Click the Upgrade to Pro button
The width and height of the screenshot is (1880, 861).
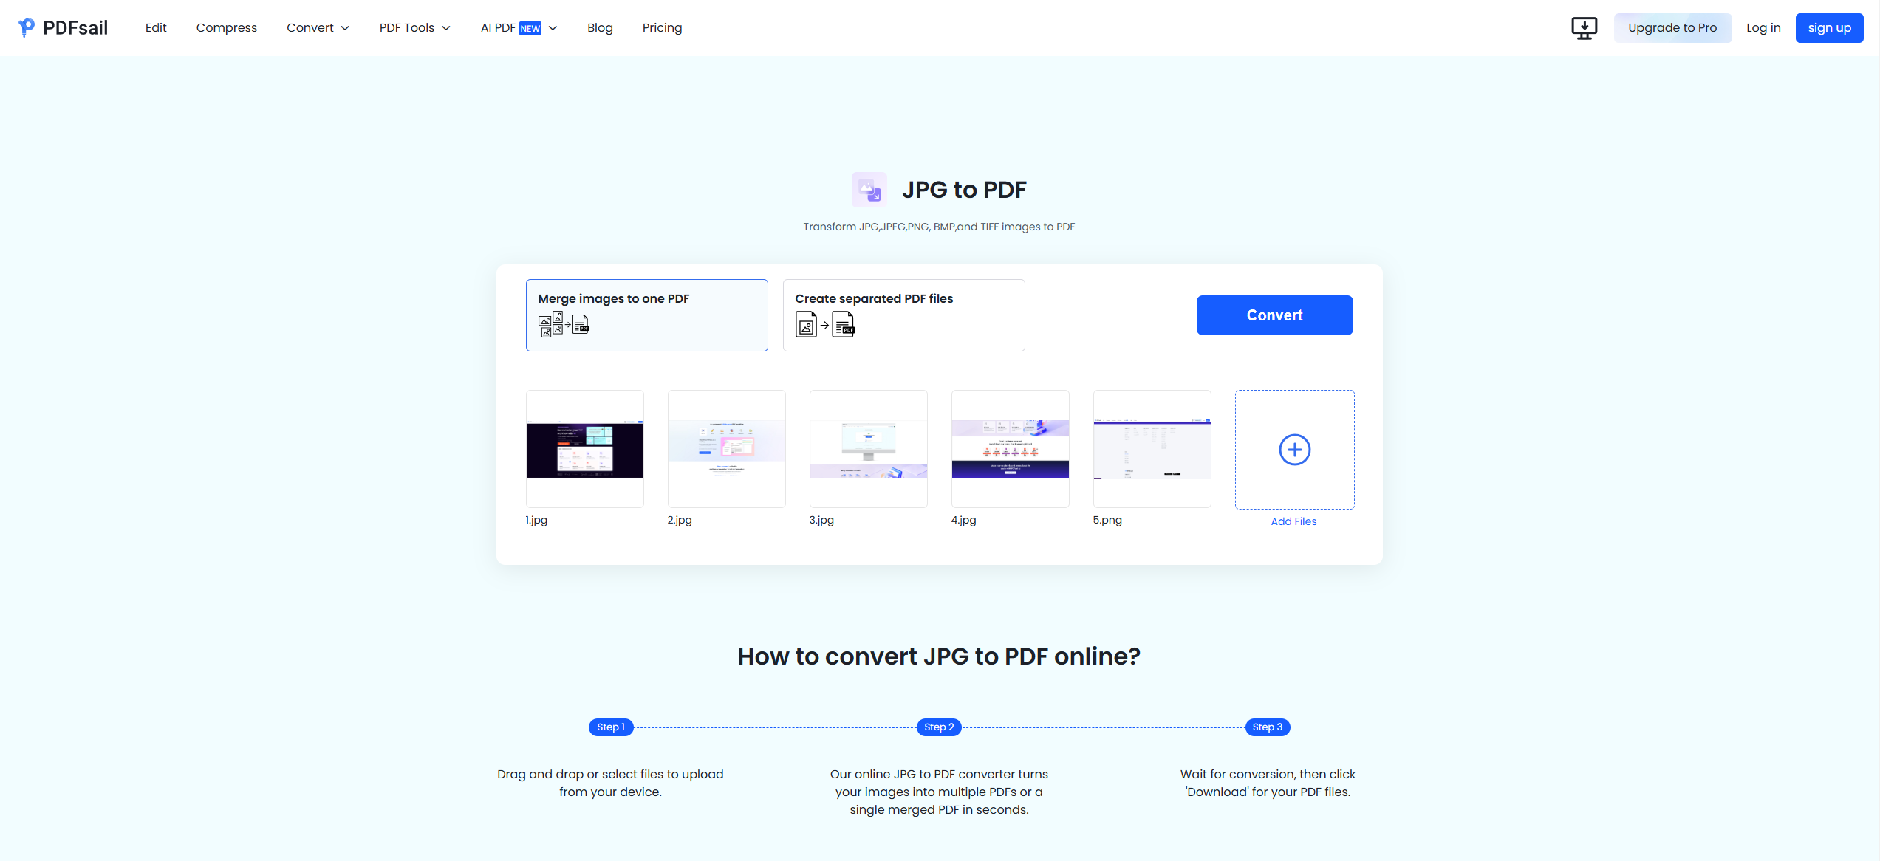coord(1670,27)
